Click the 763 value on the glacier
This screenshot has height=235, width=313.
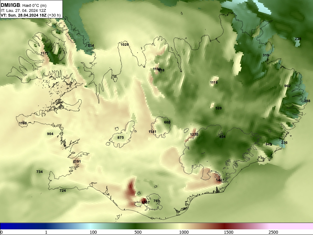(x=157, y=201)
